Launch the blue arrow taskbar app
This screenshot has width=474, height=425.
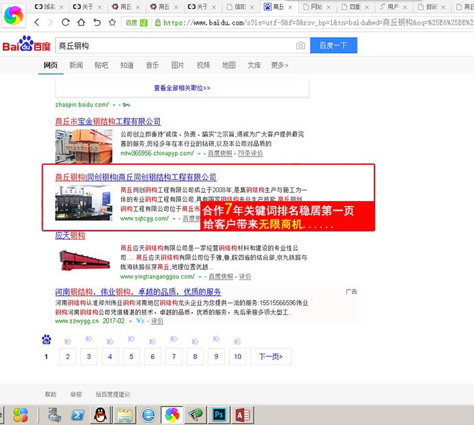coord(78,415)
